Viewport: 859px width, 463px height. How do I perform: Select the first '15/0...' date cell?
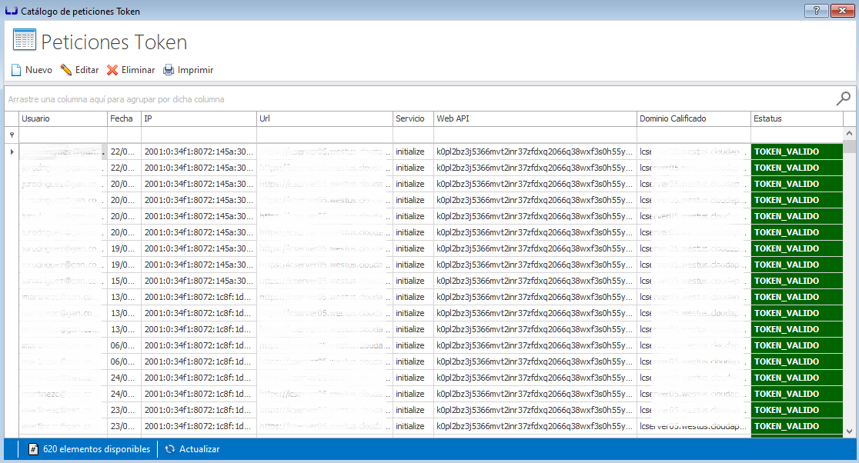(125, 281)
